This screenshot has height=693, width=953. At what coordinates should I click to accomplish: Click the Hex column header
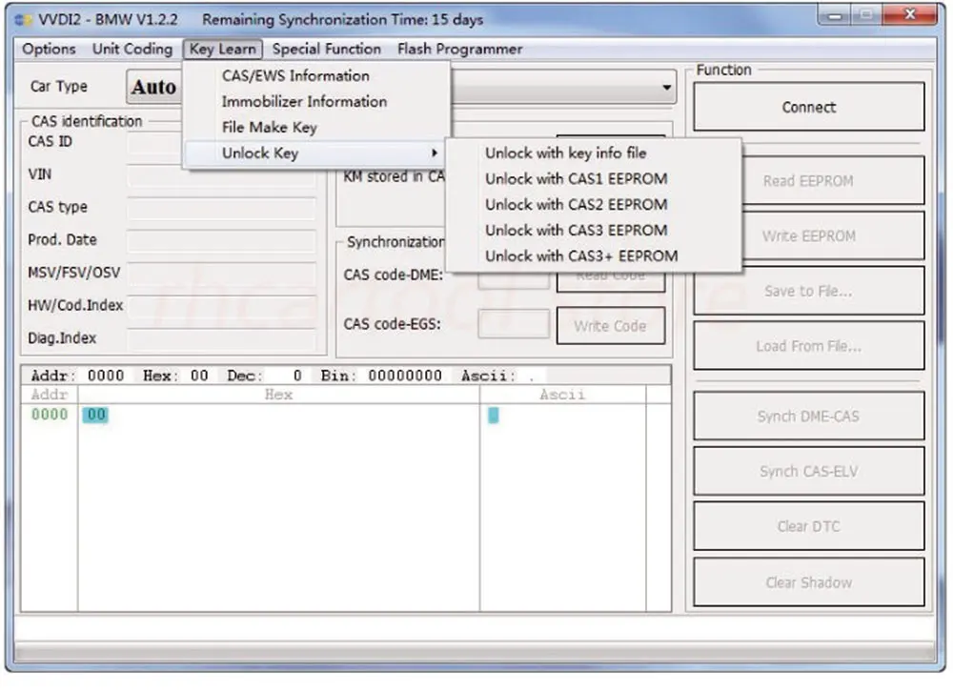tap(278, 395)
